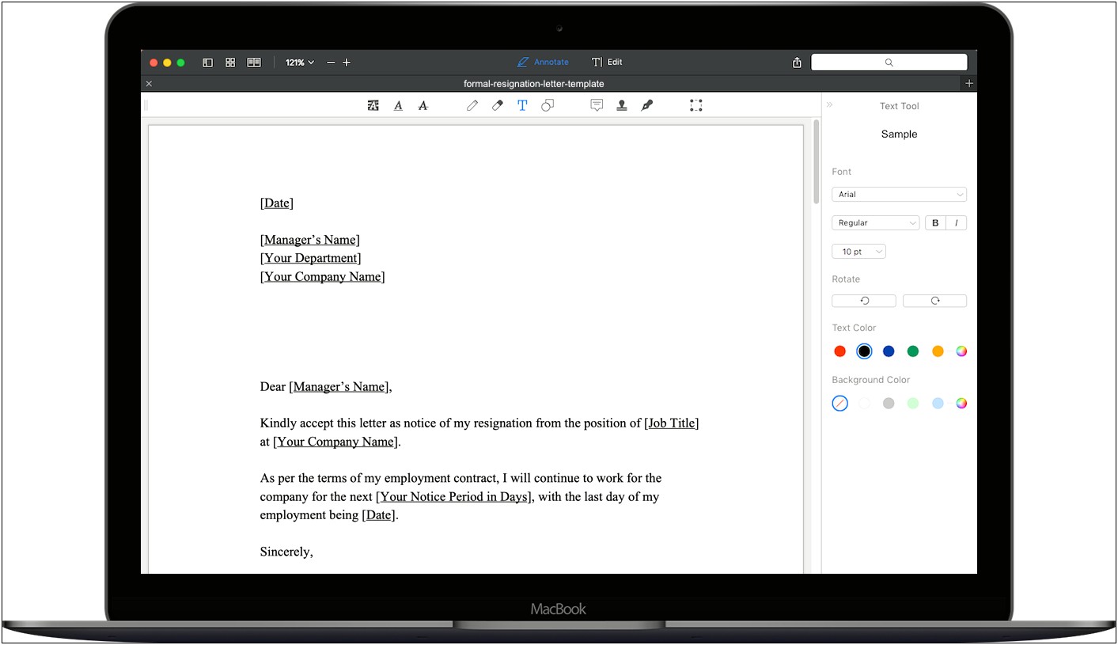
Task: Open the Arial font dropdown
Action: click(x=899, y=195)
